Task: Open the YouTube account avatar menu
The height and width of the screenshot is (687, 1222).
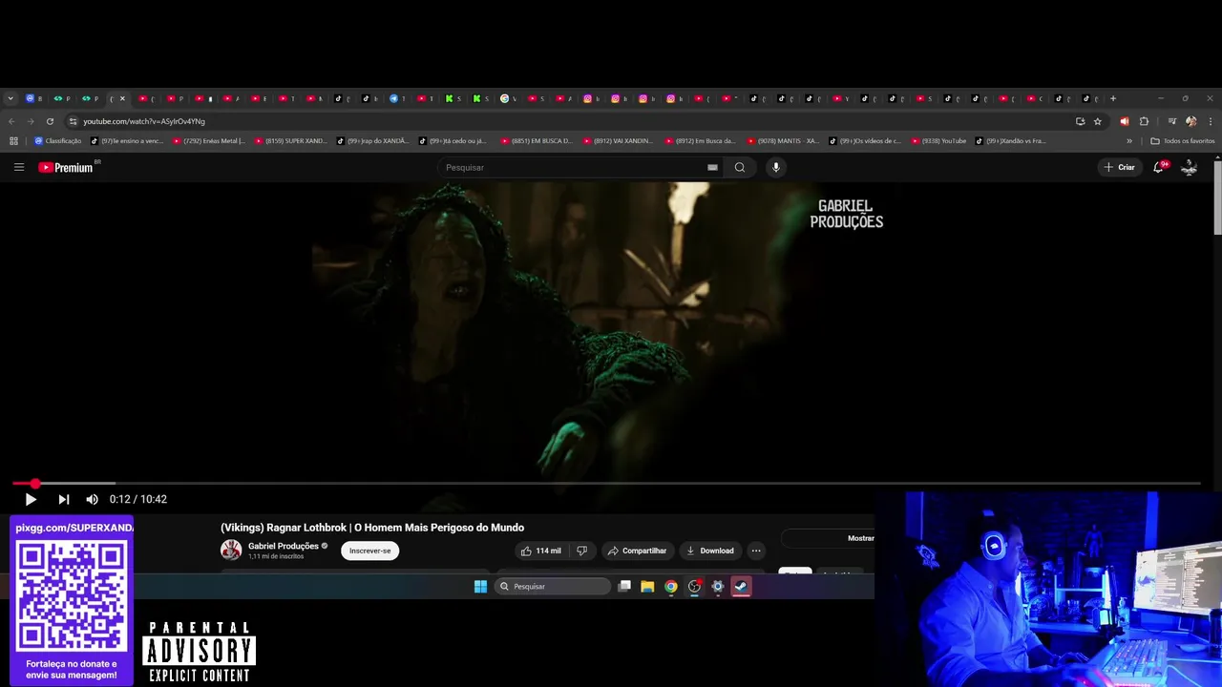Action: pos(1190,167)
